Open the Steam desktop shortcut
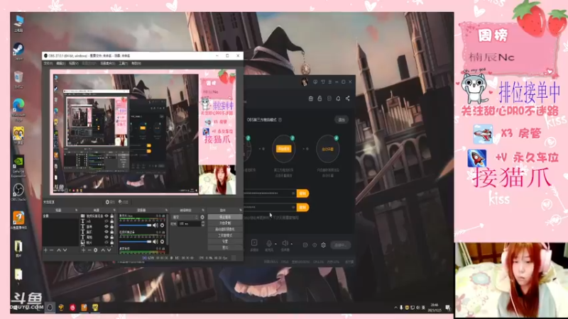The height and width of the screenshot is (319, 568). coord(18,51)
